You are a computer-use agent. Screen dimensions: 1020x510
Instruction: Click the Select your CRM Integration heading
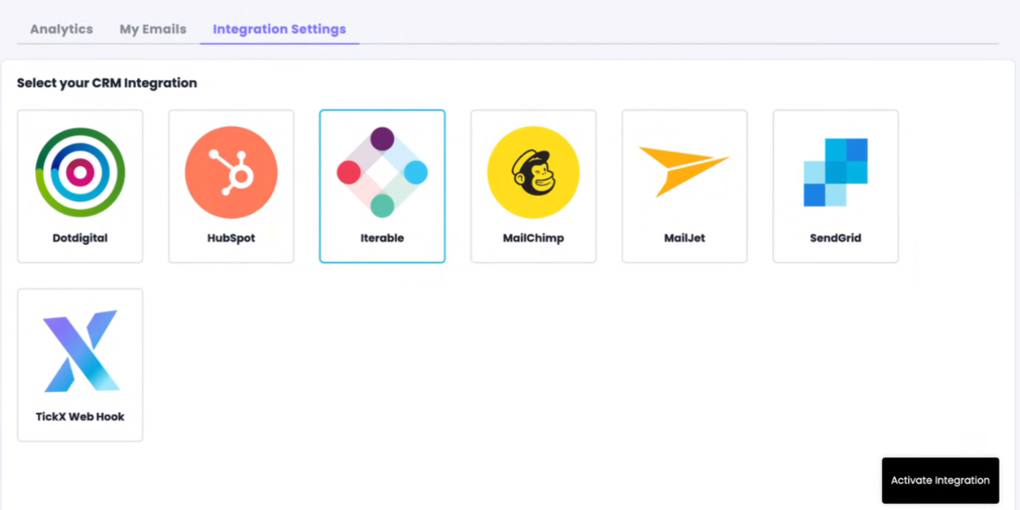coord(106,83)
